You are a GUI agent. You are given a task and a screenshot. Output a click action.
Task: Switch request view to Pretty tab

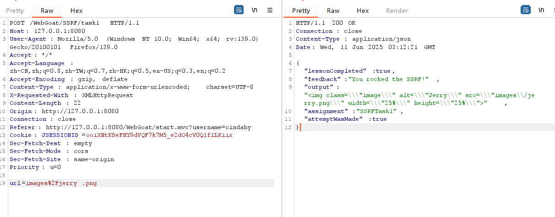[x=15, y=11]
